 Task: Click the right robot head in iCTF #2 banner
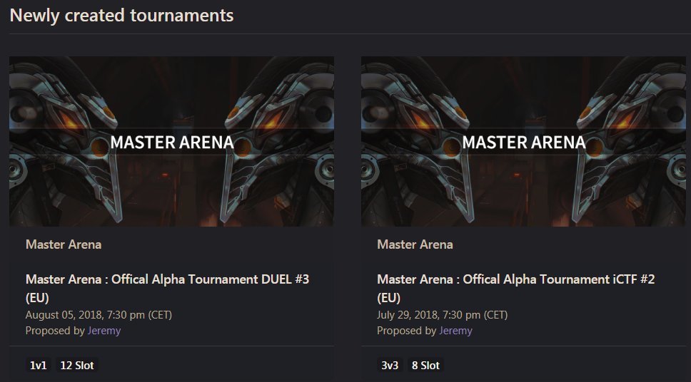[628, 121]
